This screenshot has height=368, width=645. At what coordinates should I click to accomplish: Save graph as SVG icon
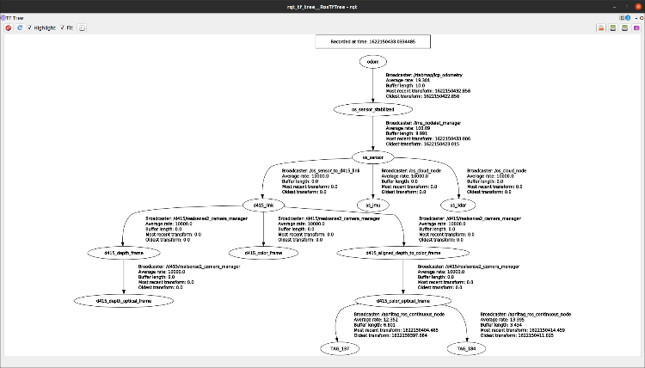click(623, 28)
